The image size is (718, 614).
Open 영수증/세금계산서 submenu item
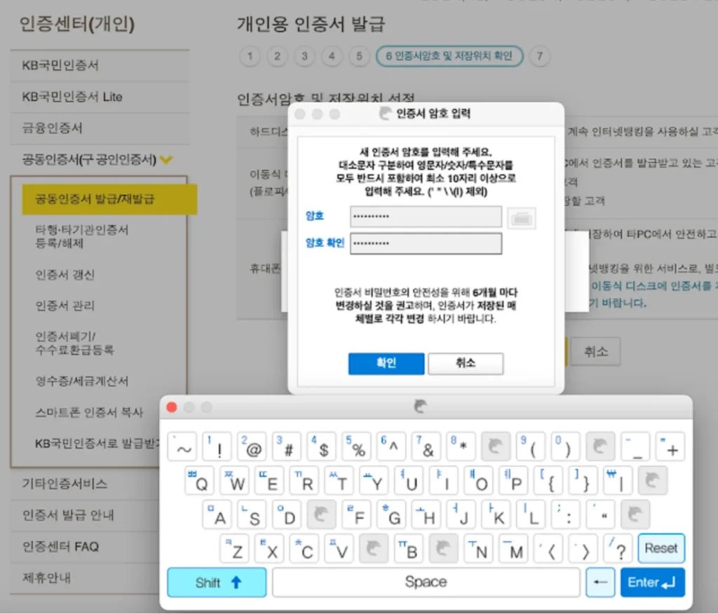click(x=82, y=381)
